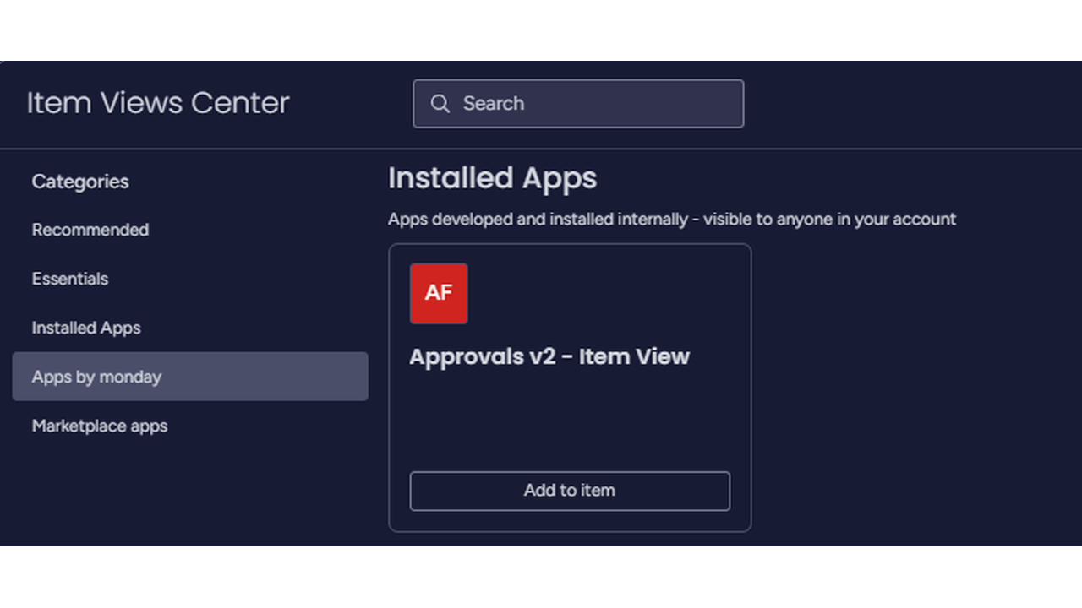Click the magnifying glass search icon
Image resolution: width=1082 pixels, height=608 pixels.
[440, 104]
